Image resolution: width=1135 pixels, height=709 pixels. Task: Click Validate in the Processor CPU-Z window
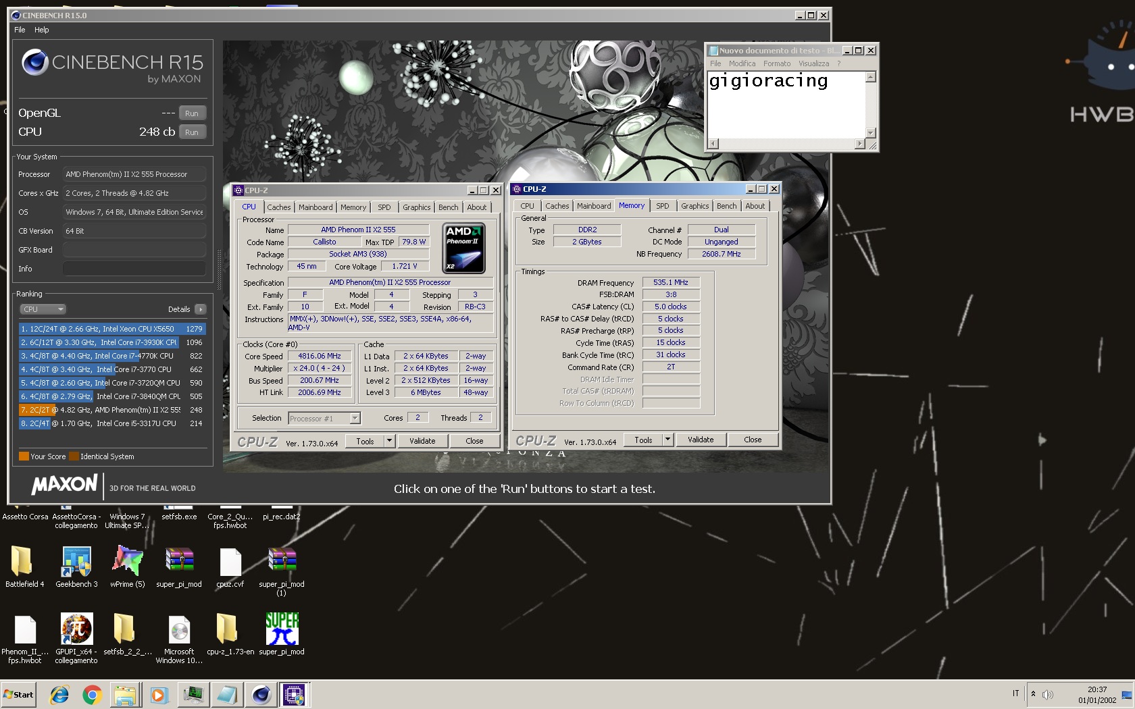tap(422, 441)
